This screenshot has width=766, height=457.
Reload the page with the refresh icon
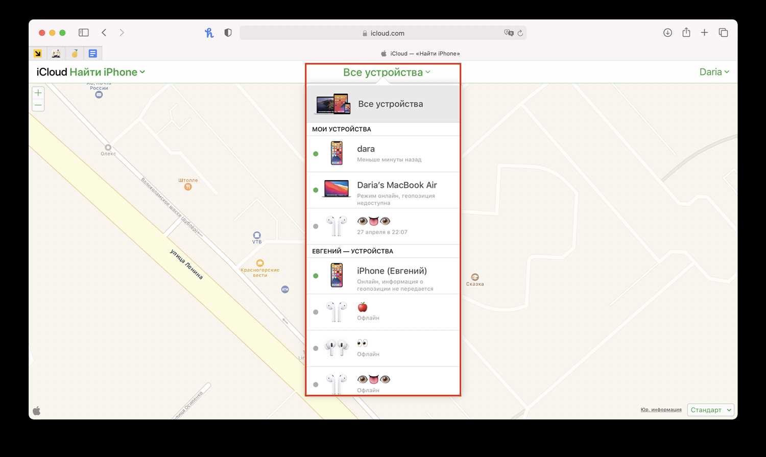tap(520, 33)
